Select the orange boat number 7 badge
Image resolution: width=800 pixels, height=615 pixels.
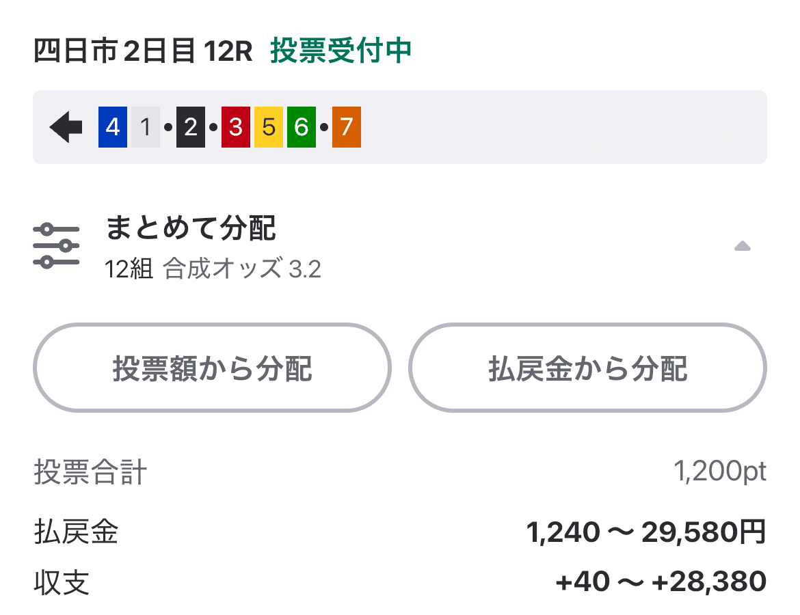tap(345, 126)
